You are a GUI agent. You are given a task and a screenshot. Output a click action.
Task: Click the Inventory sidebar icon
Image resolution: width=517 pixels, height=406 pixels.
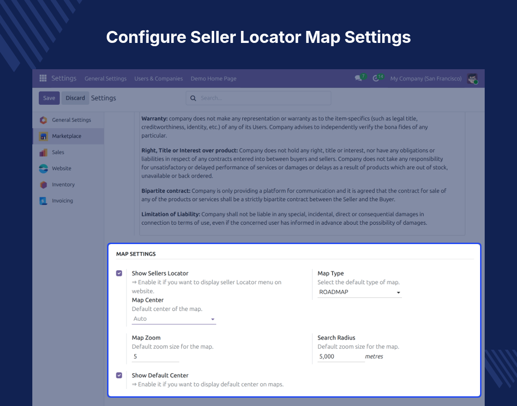43,185
